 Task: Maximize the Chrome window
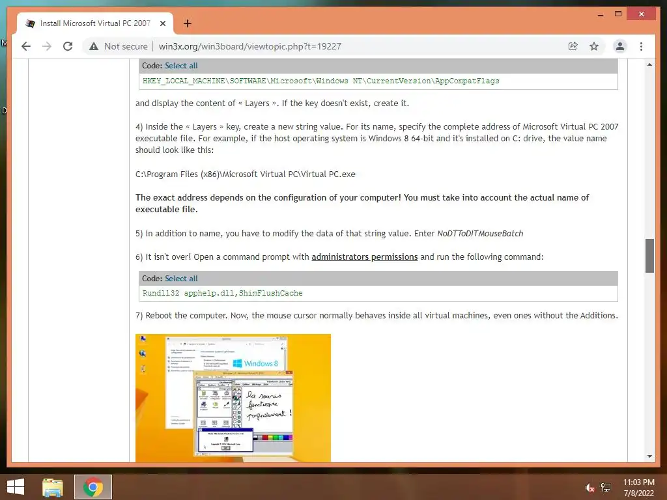click(618, 14)
